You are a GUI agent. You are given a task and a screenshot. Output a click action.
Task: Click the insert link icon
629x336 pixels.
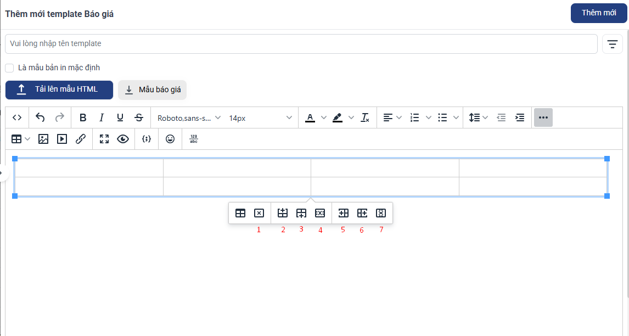click(x=81, y=139)
